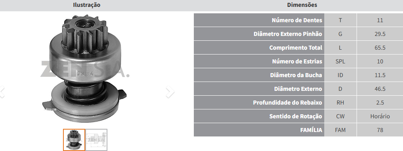This screenshot has height=151, width=403.
Task: Click the SPL code cell
Action: [x=340, y=61]
